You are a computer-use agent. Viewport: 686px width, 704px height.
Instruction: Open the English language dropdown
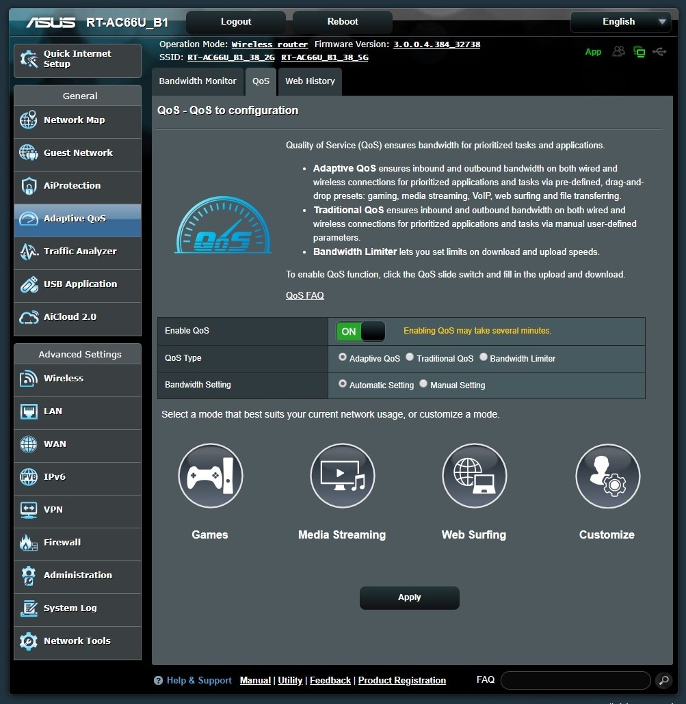[x=621, y=22]
